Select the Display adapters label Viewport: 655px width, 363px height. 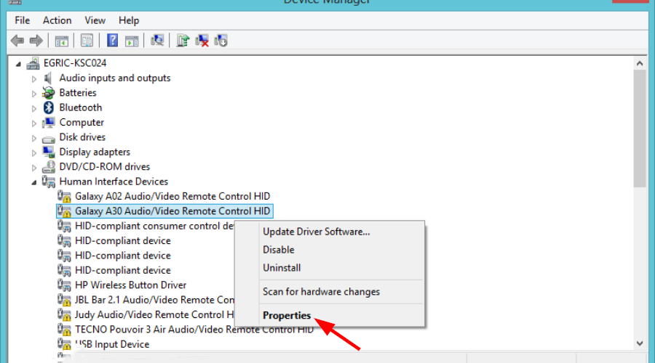95,152
